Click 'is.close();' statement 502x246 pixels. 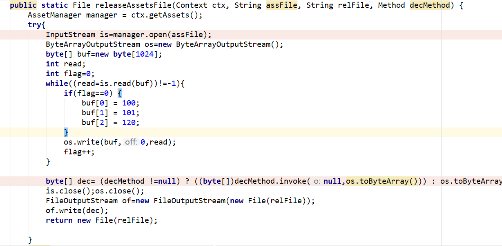click(x=70, y=191)
